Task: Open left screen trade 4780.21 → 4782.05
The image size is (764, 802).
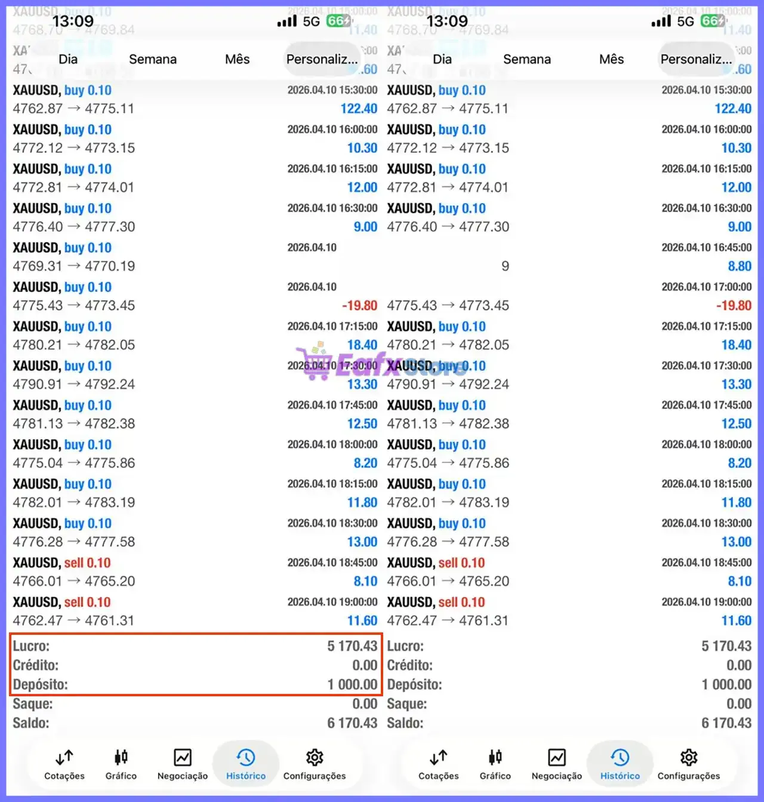Action: (74, 345)
